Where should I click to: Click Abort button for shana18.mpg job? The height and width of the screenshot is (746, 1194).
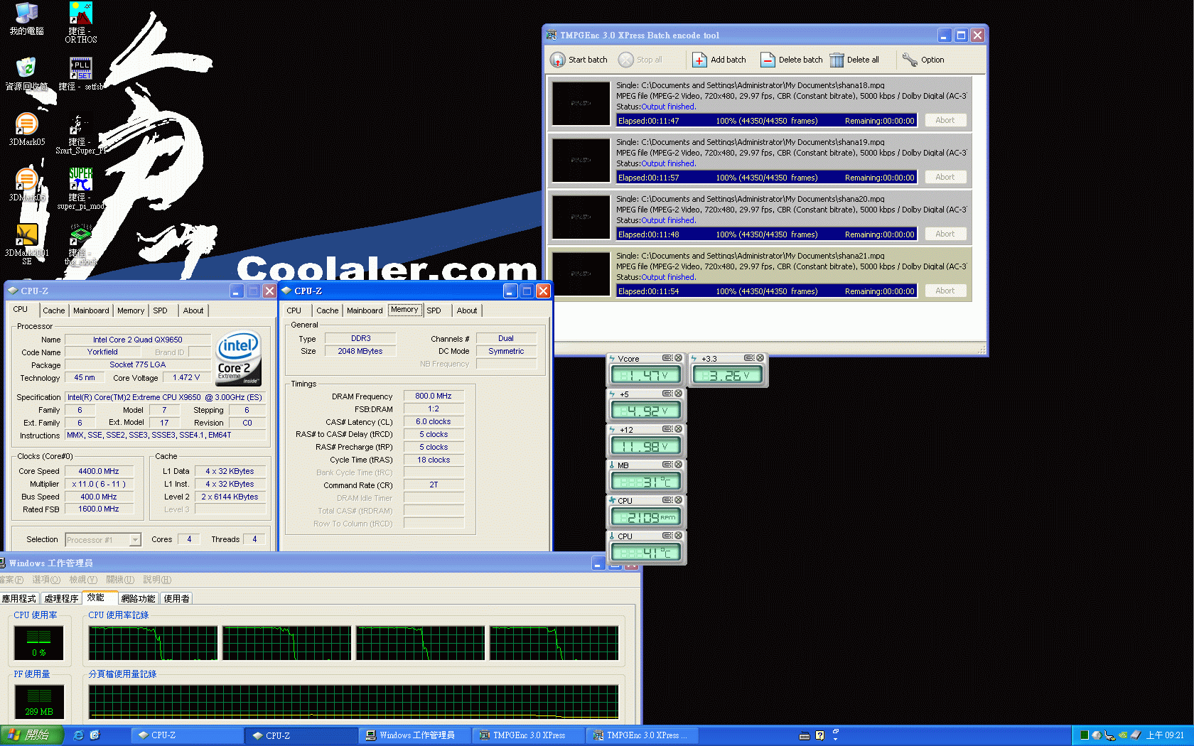(x=945, y=120)
